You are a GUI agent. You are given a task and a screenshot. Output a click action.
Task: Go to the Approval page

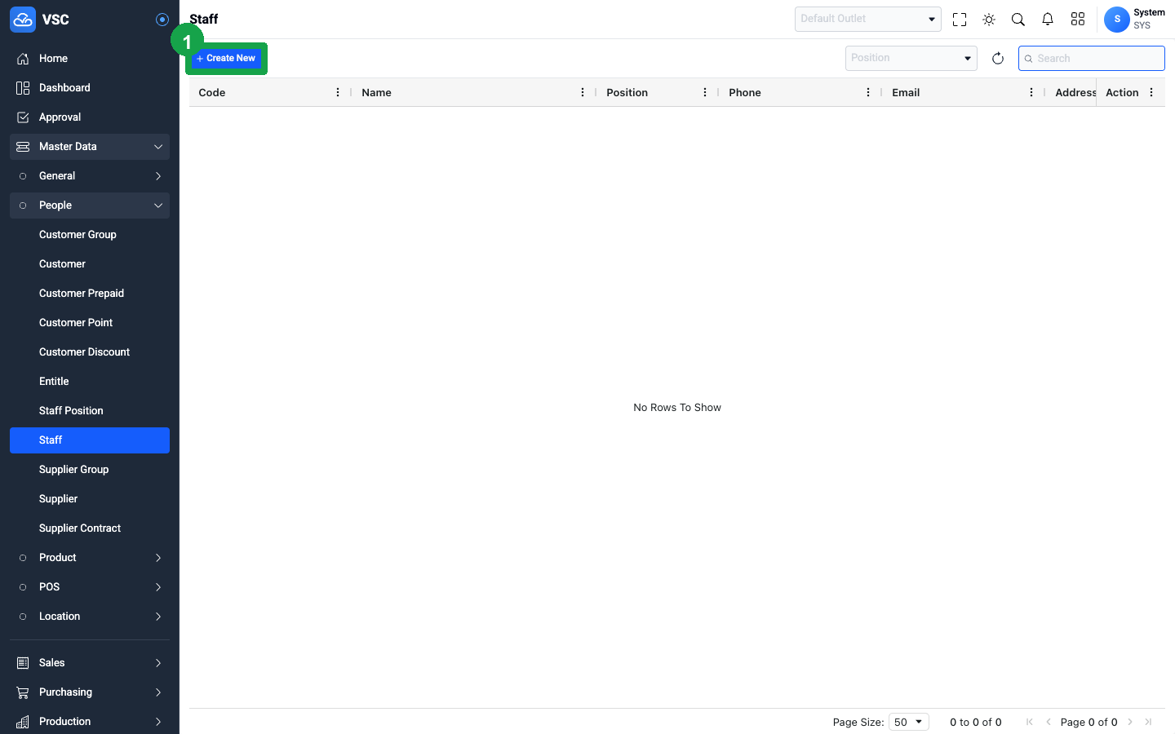click(x=90, y=117)
